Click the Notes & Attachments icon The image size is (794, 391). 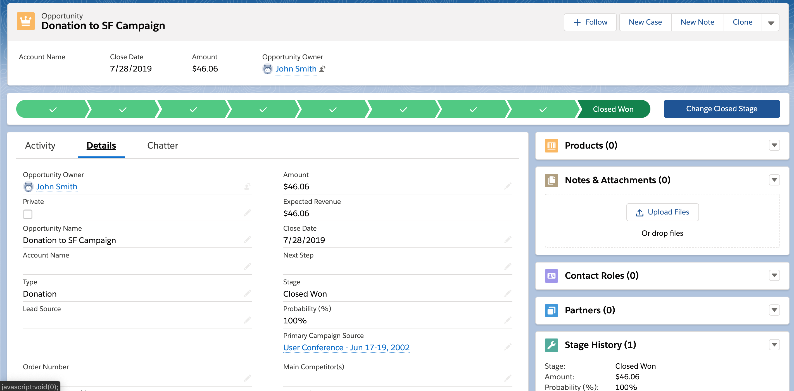click(551, 180)
